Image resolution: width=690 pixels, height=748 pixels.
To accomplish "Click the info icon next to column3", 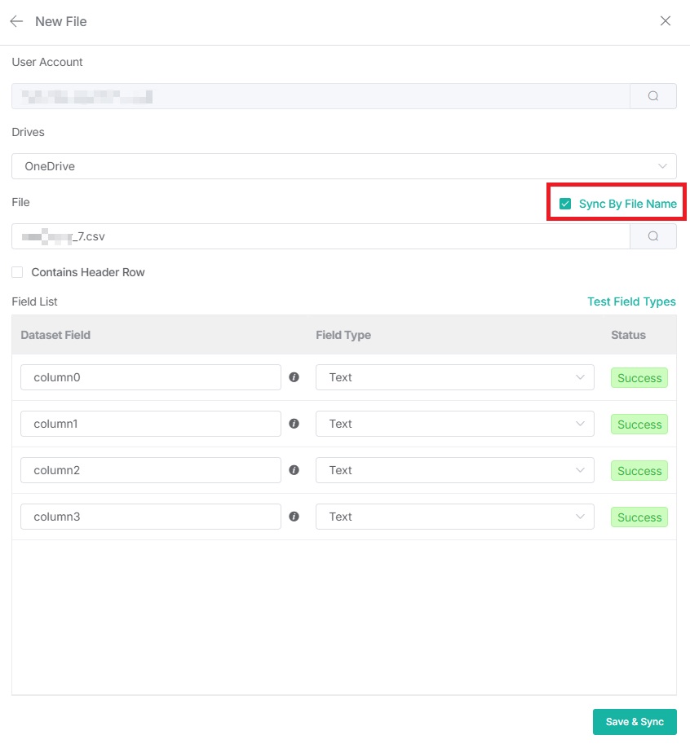I will tap(294, 517).
